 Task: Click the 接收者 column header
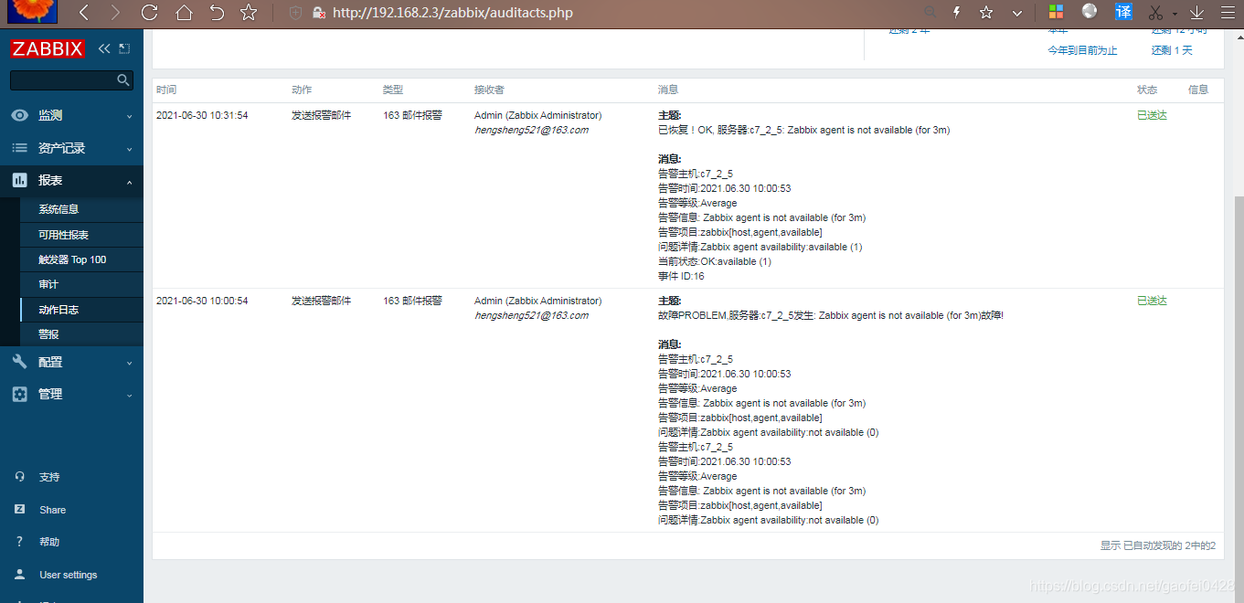coord(489,90)
